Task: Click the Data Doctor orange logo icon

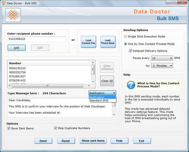Action: 13,15
